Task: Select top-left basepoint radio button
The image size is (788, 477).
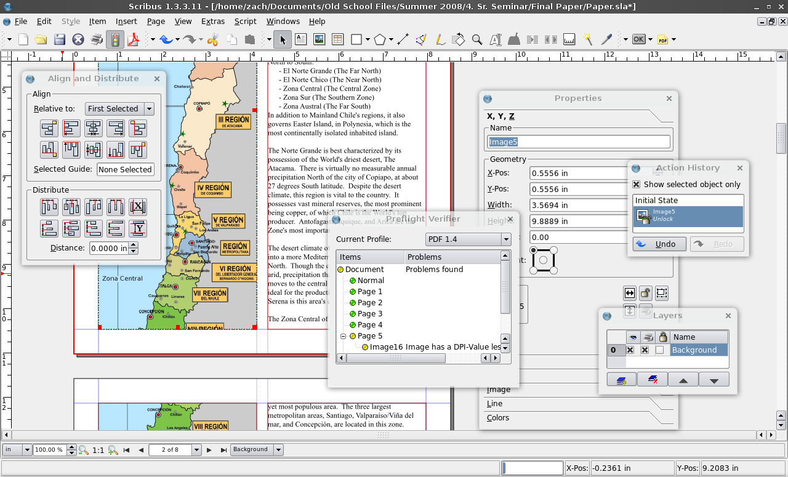Action: pyautogui.click(x=533, y=250)
